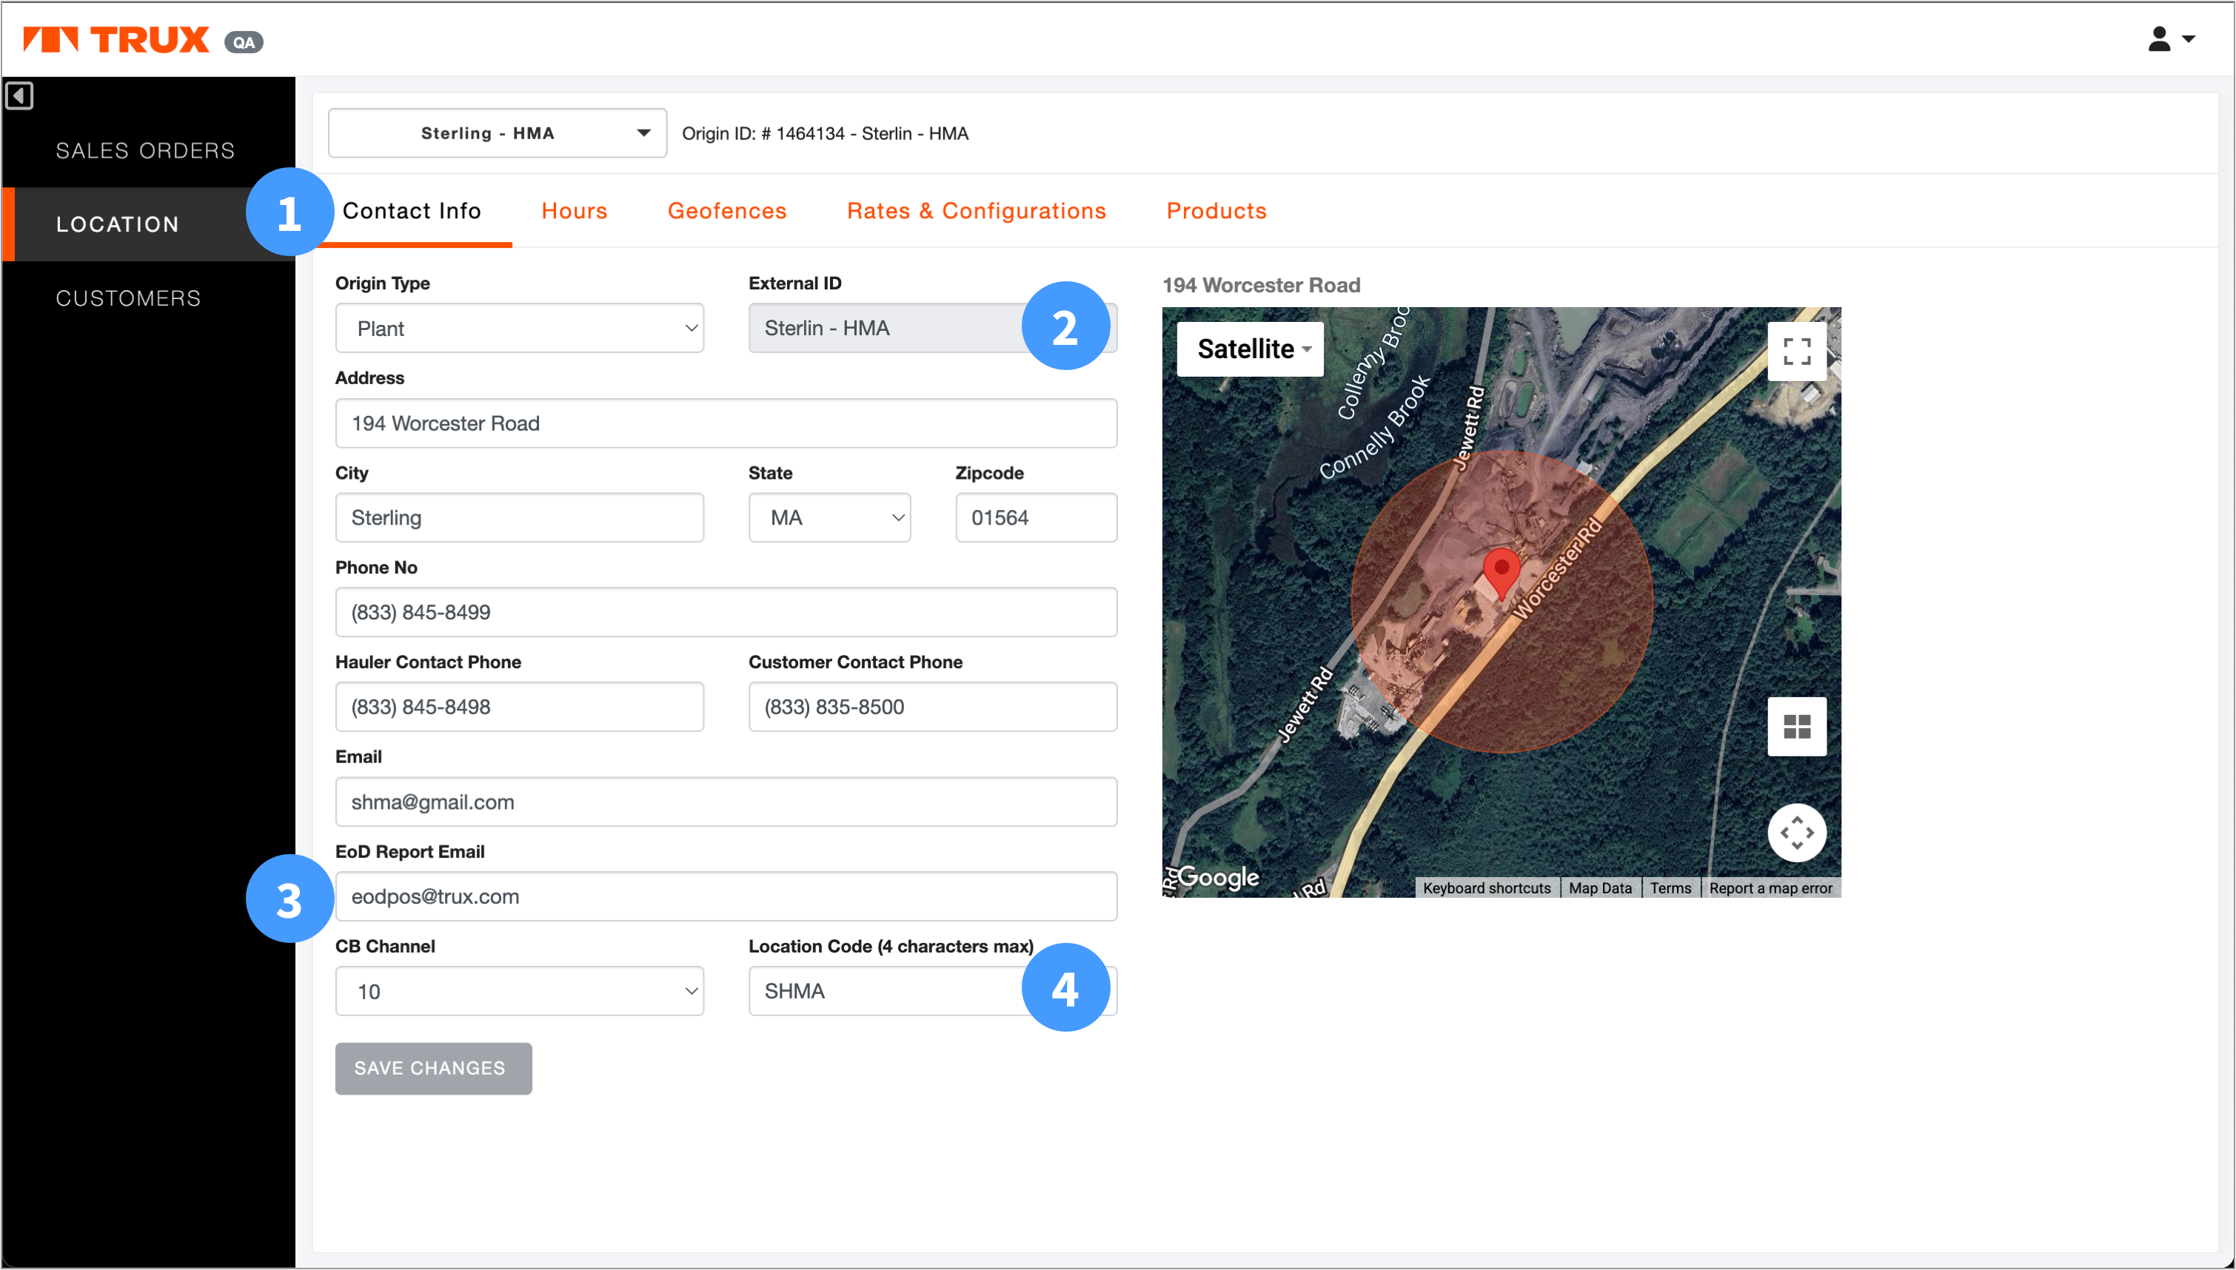Click the QA environment badge
The width and height of the screenshot is (2236, 1270).
pos(244,42)
